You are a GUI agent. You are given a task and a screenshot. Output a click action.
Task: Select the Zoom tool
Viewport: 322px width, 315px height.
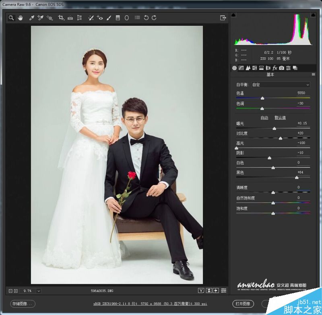(x=11, y=18)
